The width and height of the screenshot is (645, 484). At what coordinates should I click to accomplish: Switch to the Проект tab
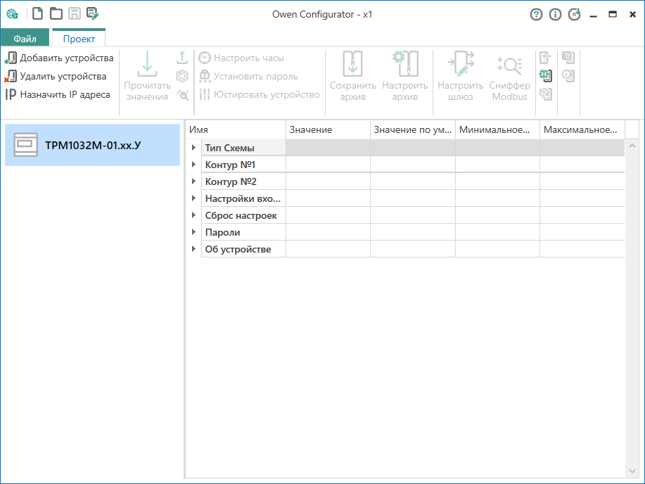79,39
